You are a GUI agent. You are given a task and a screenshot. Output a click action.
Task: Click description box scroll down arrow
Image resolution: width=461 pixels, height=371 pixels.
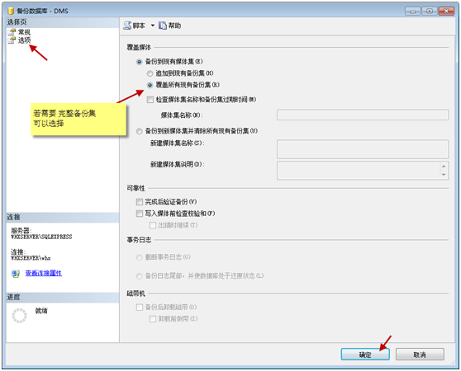click(x=444, y=175)
